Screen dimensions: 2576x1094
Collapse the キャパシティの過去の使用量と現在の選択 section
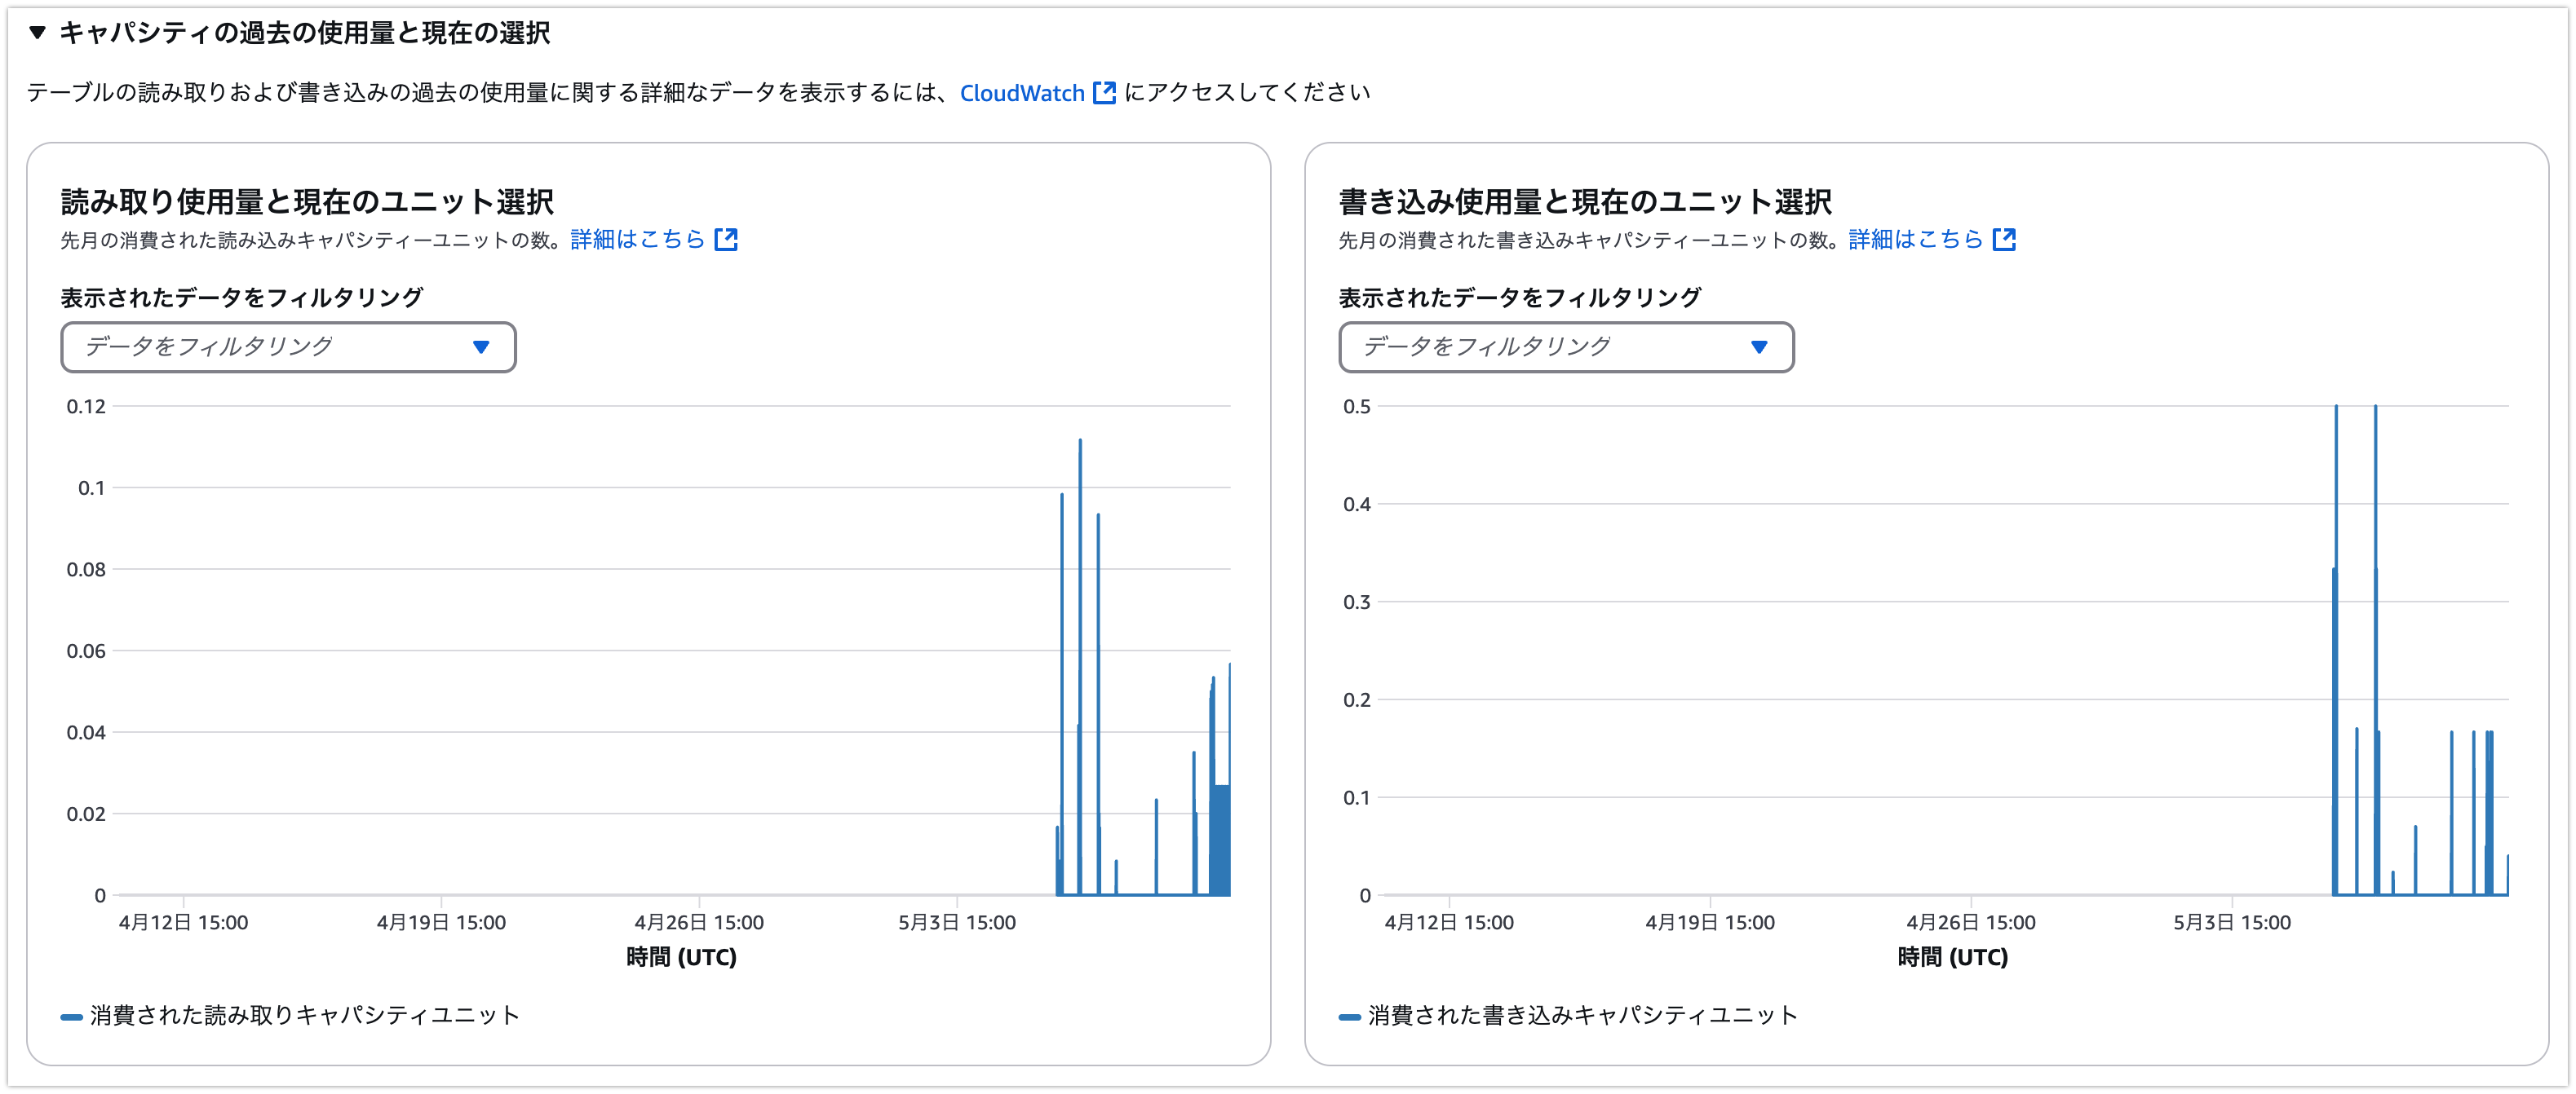point(37,33)
